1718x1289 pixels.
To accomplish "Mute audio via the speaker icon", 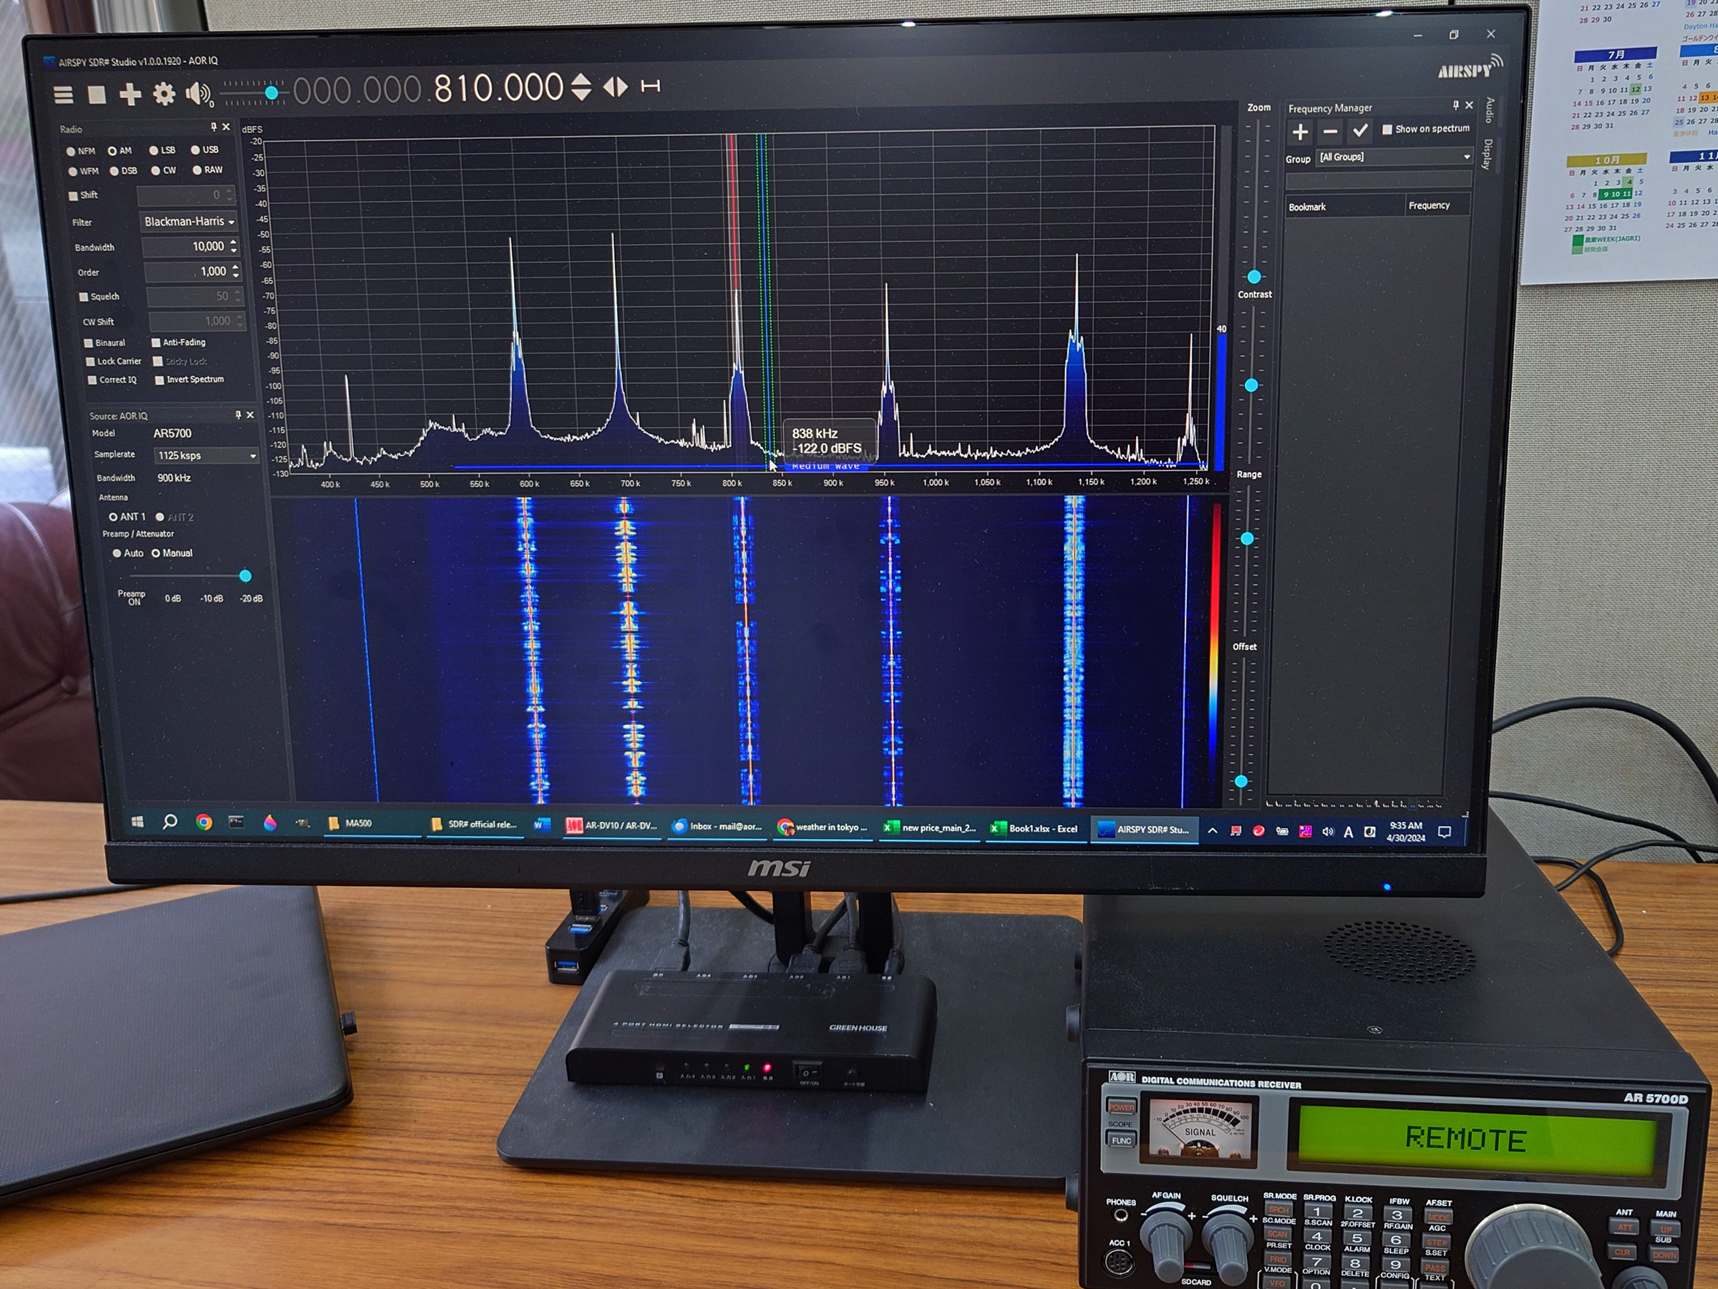I will (198, 94).
